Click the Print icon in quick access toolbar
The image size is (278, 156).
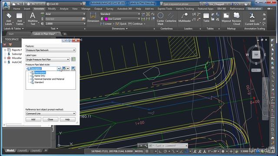pos(28,4)
